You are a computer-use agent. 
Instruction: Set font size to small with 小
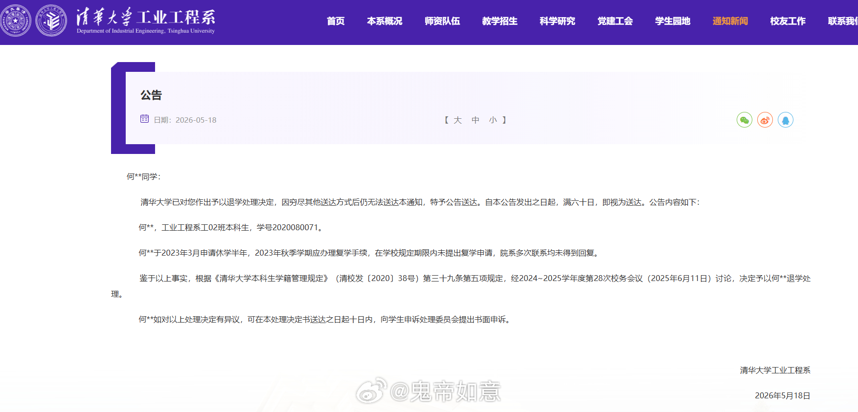(493, 120)
